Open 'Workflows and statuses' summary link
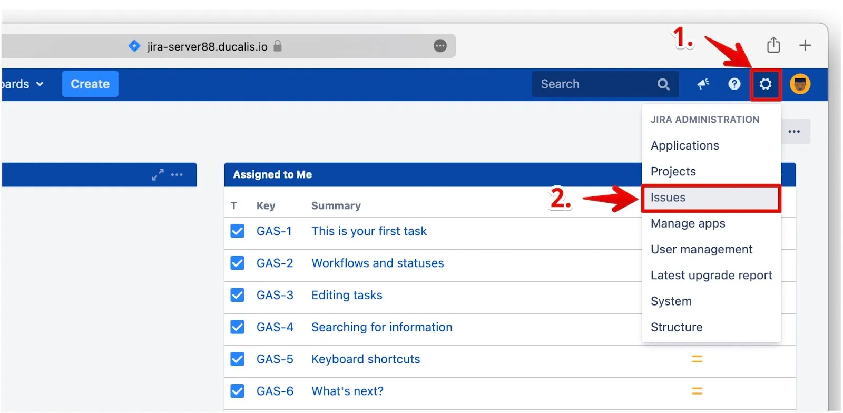The width and height of the screenshot is (843, 413). click(377, 263)
